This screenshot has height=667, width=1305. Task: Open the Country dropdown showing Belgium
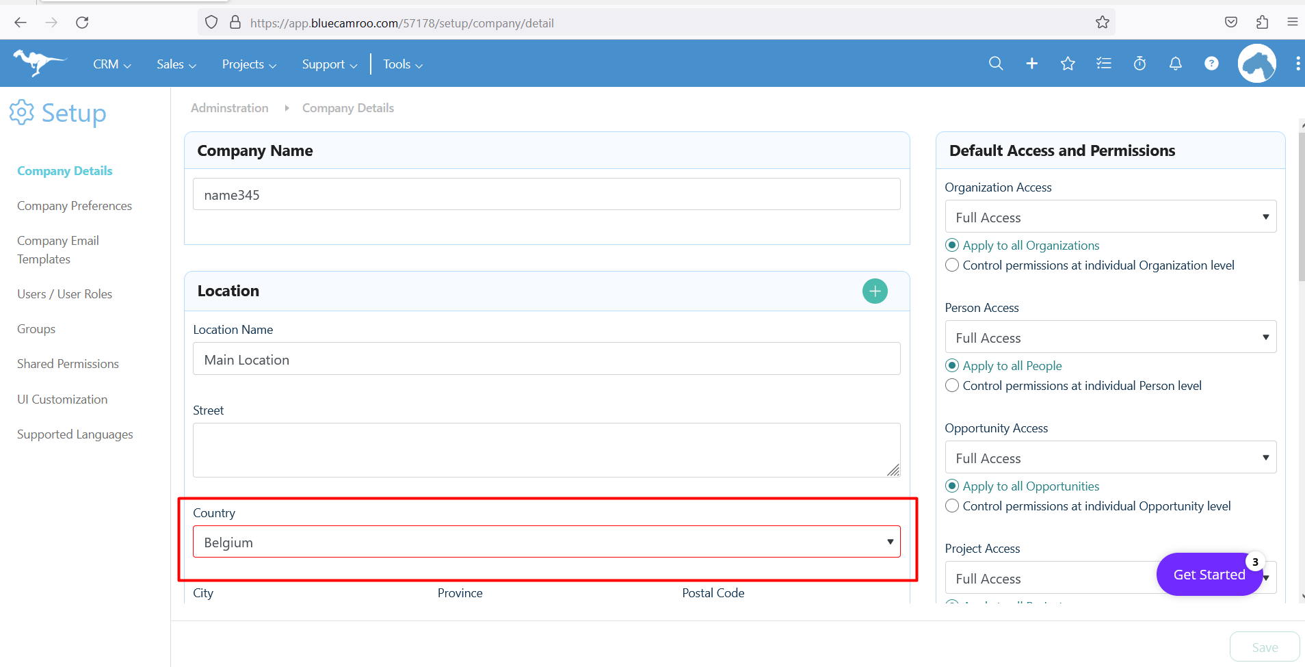click(x=546, y=542)
